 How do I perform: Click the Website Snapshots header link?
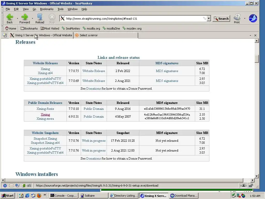click(45, 133)
